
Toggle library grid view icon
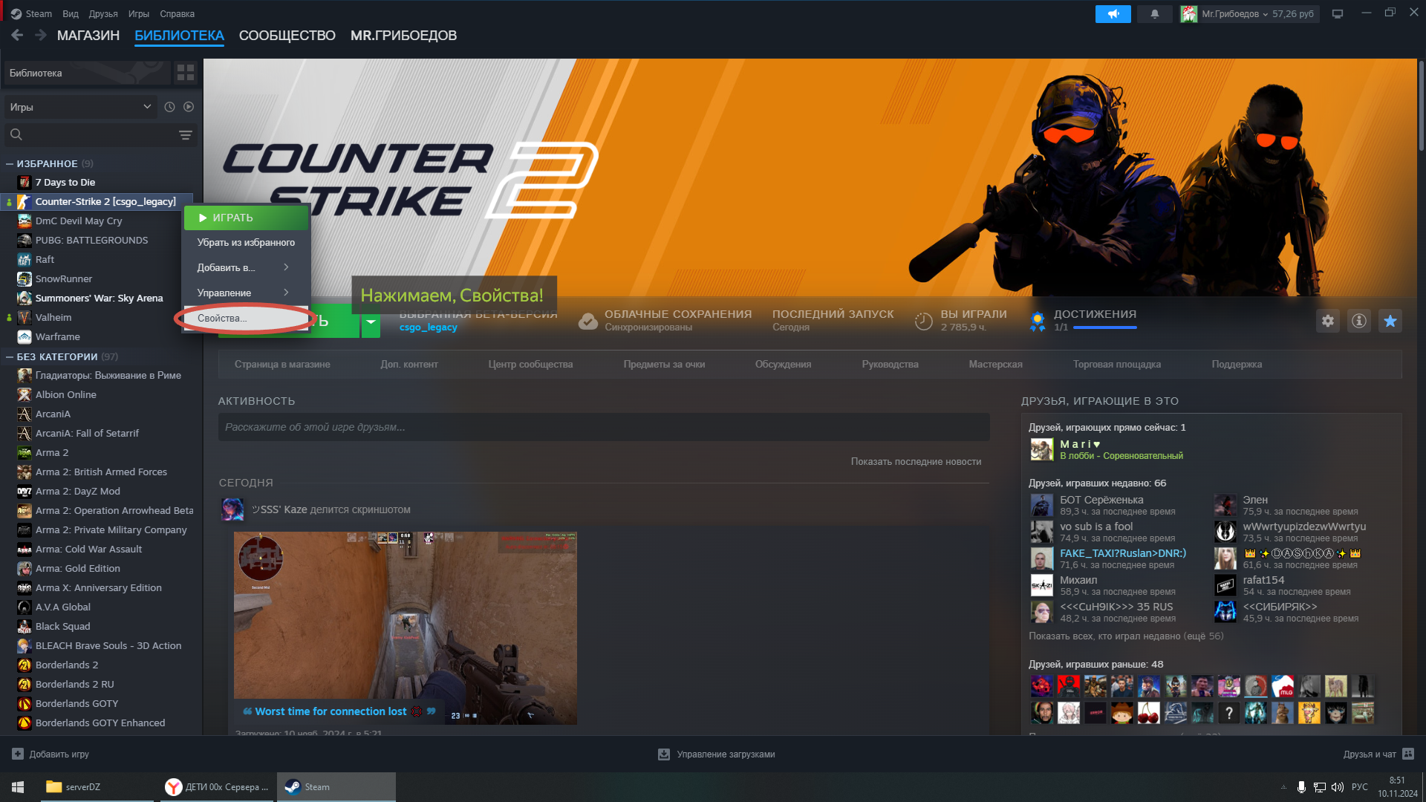click(186, 73)
